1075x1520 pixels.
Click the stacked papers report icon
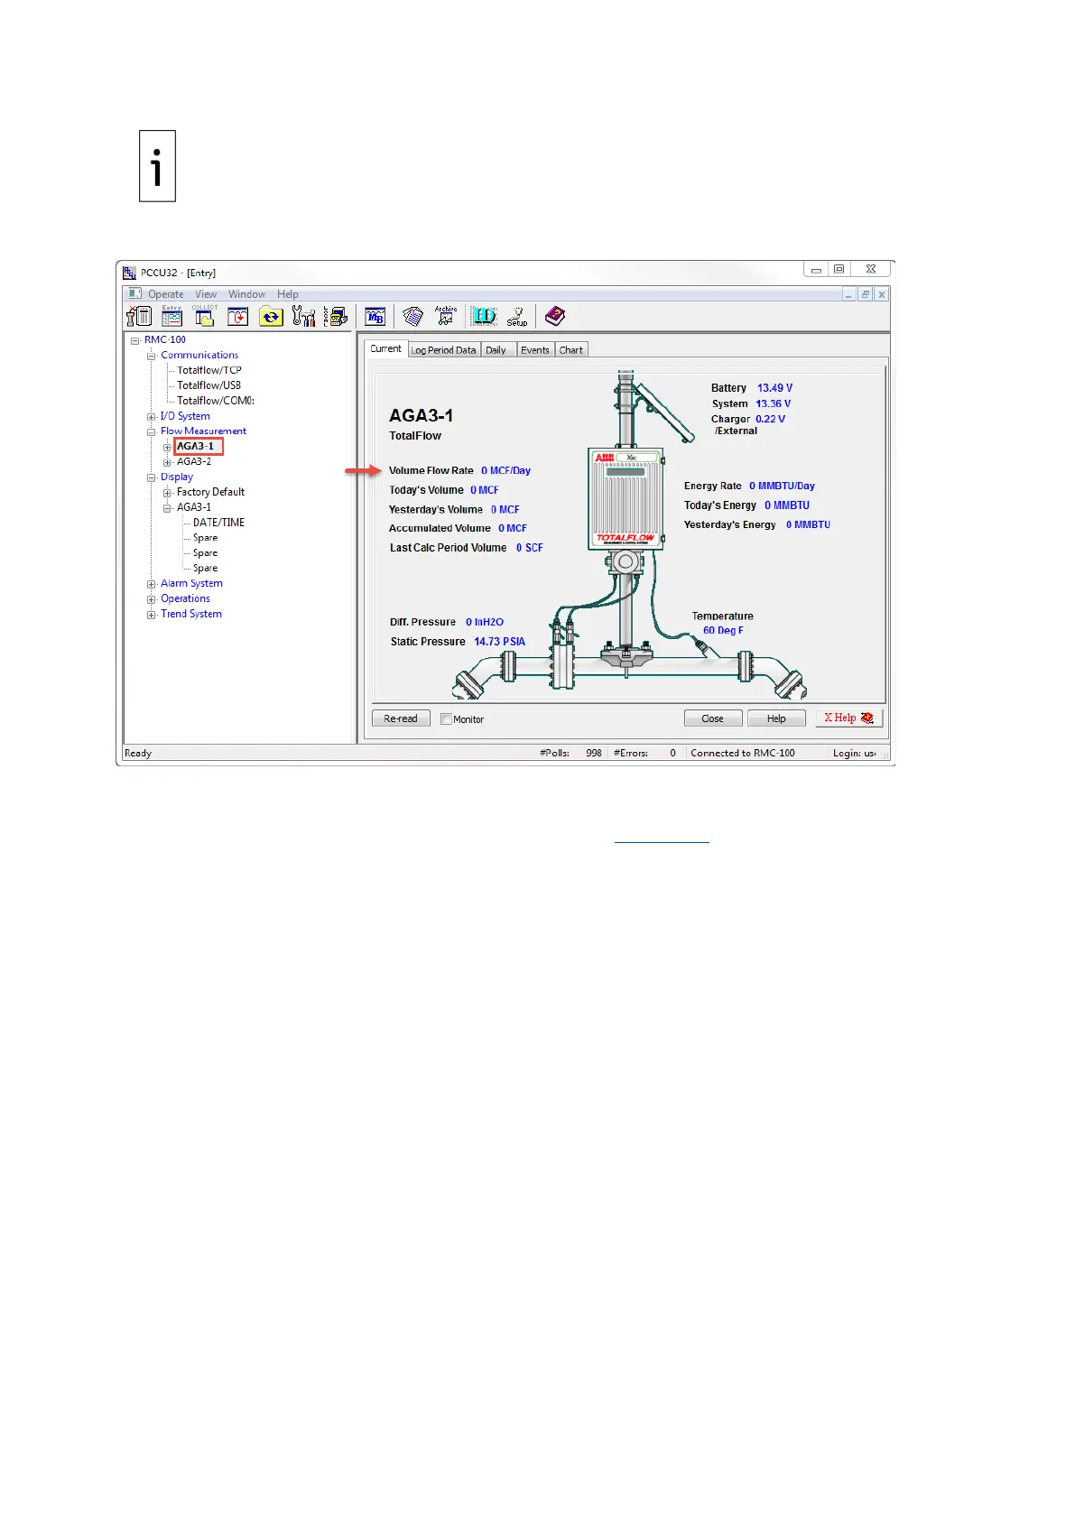pyautogui.click(x=412, y=316)
